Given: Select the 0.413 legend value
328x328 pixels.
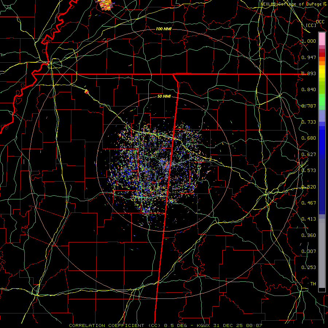Looking at the screenshot, I should pyautogui.click(x=309, y=219).
